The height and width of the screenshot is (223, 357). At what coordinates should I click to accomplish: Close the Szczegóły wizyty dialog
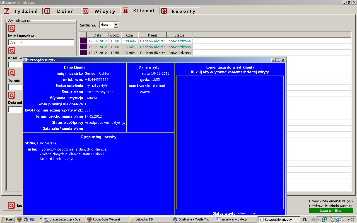283,60
